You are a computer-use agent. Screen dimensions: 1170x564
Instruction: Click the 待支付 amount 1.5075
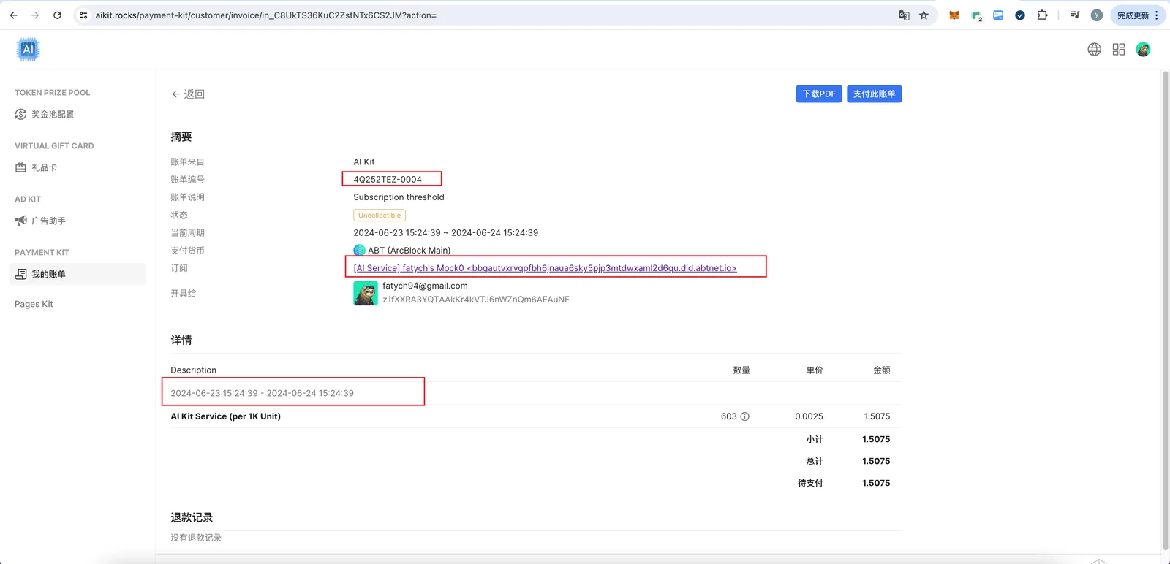876,483
